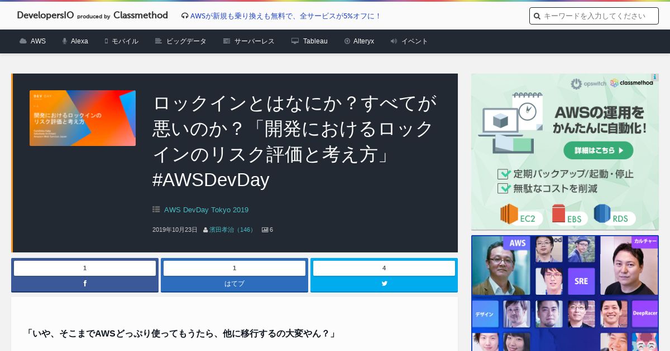Click the speaker icon next to イベント
Viewport: 670px width, 351px height.
394,41
